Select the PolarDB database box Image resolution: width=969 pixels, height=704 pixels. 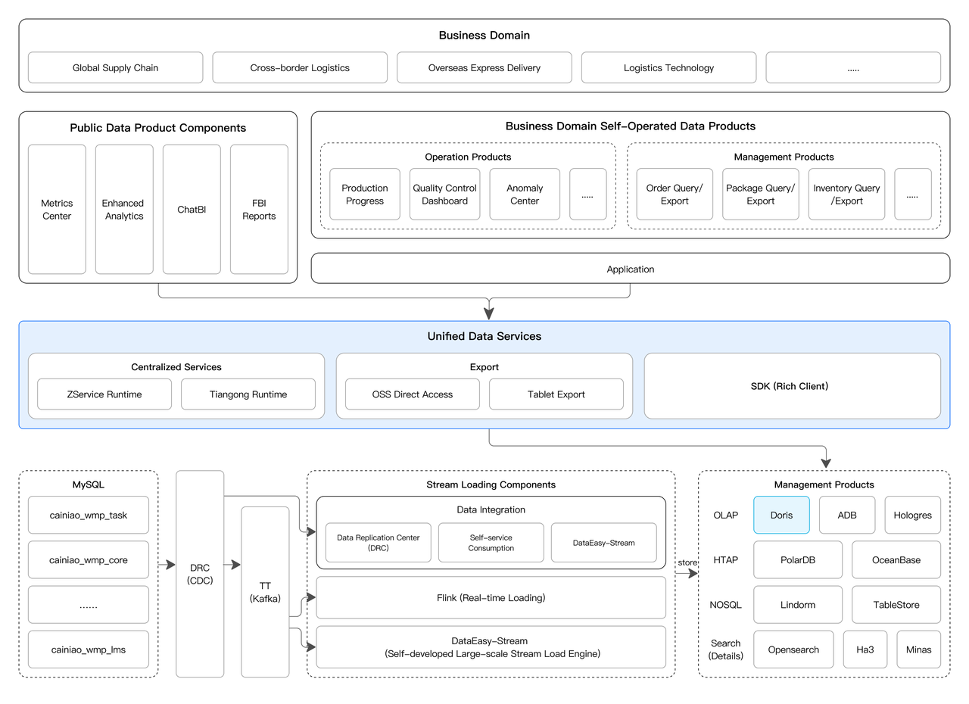(797, 560)
